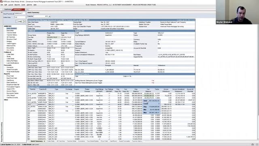Viewport: 259px width, 146px height.
Task: Select Horizon Return under Reports
Action: 11,91
